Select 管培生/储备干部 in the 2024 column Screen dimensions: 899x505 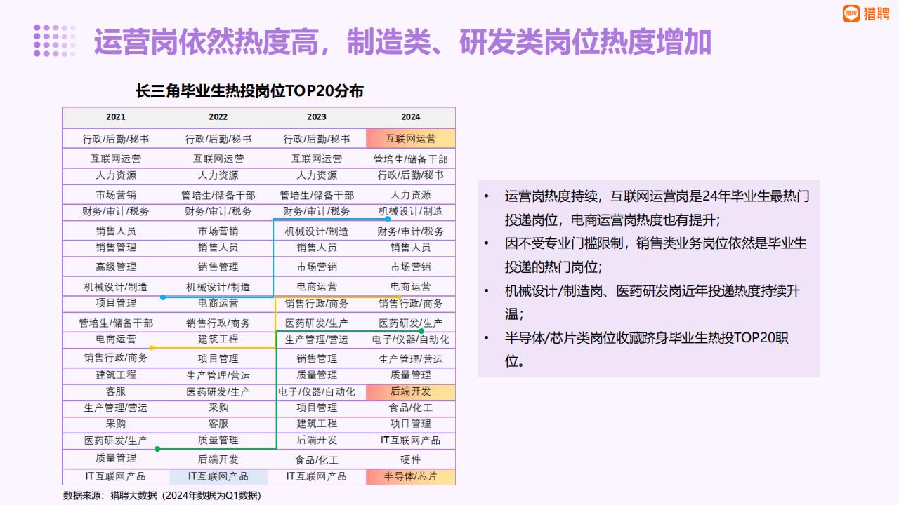coord(411,159)
